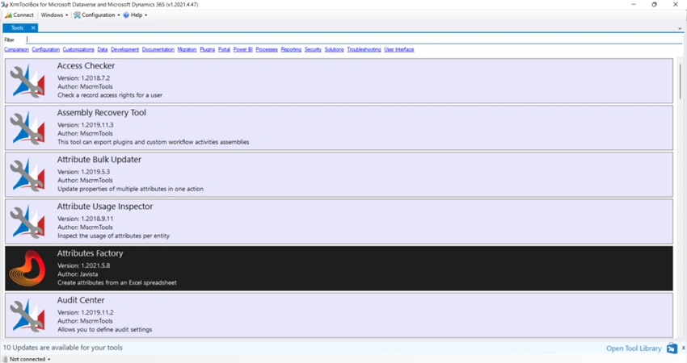Viewport: 687px width, 363px height.
Task: Click the Audit Center tool icon
Action: [x=27, y=315]
